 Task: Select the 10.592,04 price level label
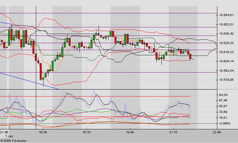[x=226, y=70]
